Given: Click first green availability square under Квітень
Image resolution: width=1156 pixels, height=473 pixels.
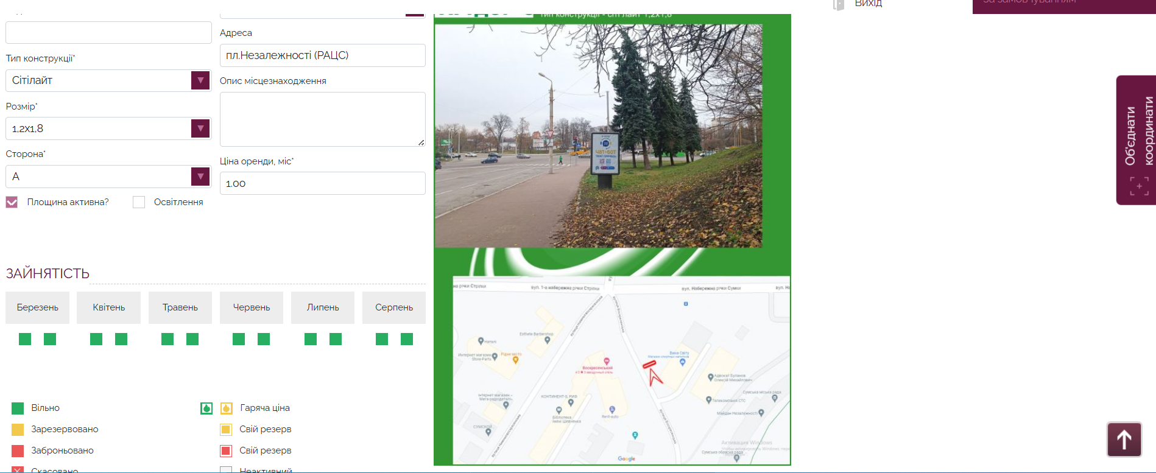Looking at the screenshot, I should pyautogui.click(x=96, y=339).
